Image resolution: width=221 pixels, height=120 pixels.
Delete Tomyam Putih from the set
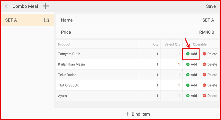pos(210,54)
